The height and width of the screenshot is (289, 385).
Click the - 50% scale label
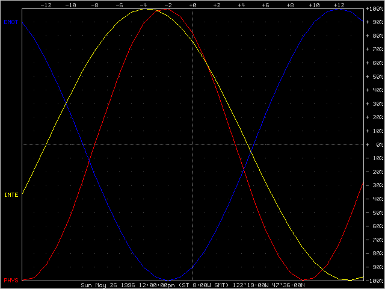pyautogui.click(x=374, y=213)
